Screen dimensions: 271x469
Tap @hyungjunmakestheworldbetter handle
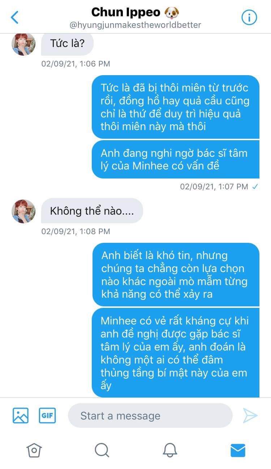coord(135,25)
